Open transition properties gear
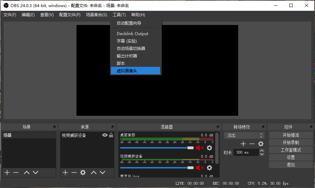Viewport: 315px width, 188px height. pos(261,144)
